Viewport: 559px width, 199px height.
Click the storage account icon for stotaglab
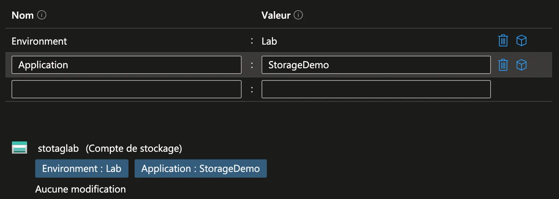tap(19, 148)
